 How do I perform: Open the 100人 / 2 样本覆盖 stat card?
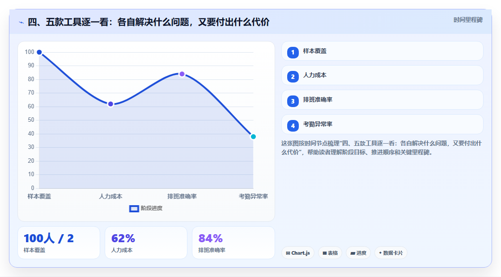(x=59, y=243)
